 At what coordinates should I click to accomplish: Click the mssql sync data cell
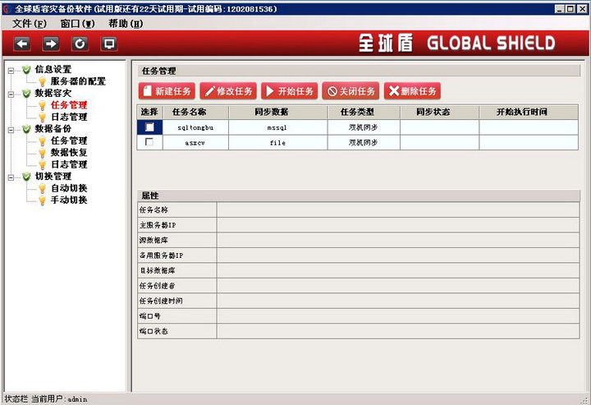pos(277,127)
